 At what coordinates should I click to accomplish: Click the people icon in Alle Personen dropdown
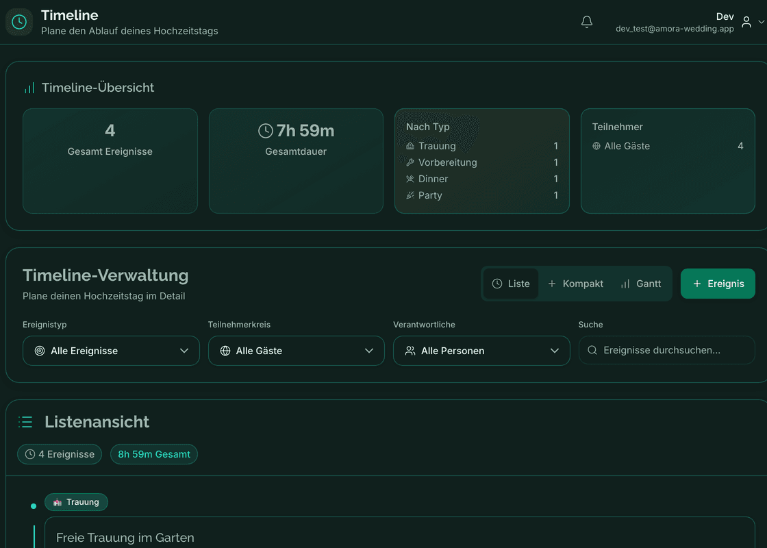410,351
